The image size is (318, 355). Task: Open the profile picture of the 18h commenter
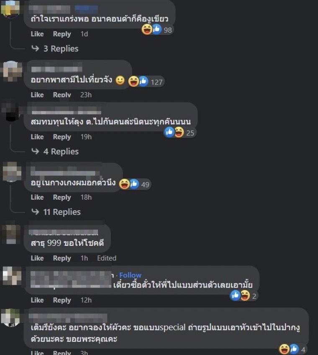click(x=12, y=172)
